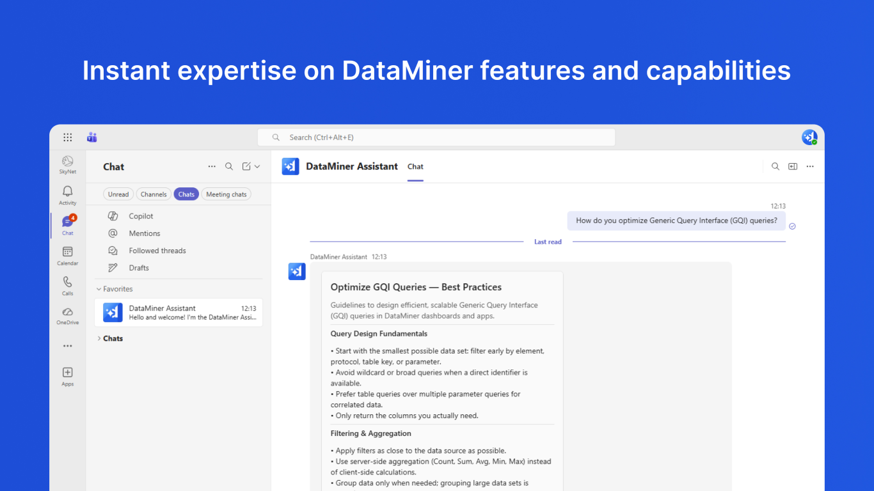Open the pop-out chat icon
The image size is (874, 491).
coord(793,166)
